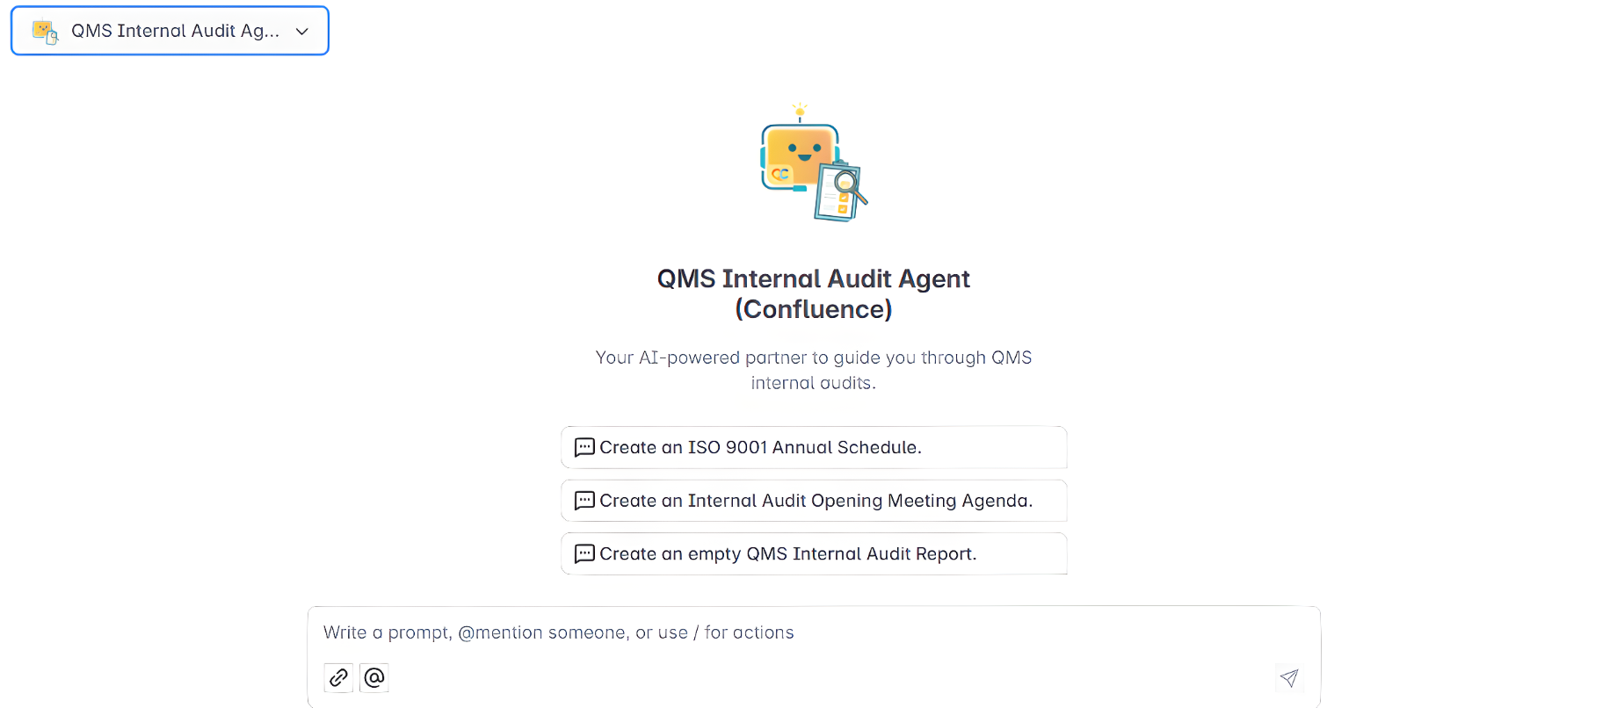Pick "Create an empty QMS Internal Audit Report"
The width and height of the screenshot is (1617, 708).
[x=787, y=554]
